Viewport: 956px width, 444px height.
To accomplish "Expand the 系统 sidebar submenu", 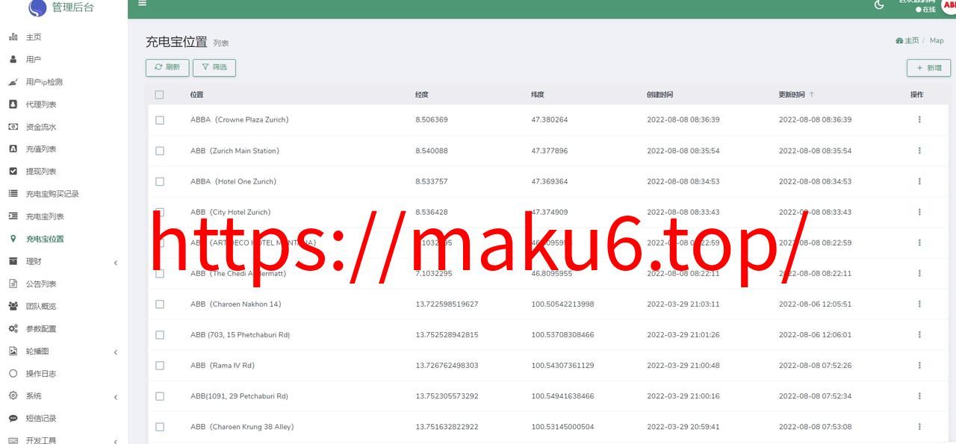I will (116, 397).
